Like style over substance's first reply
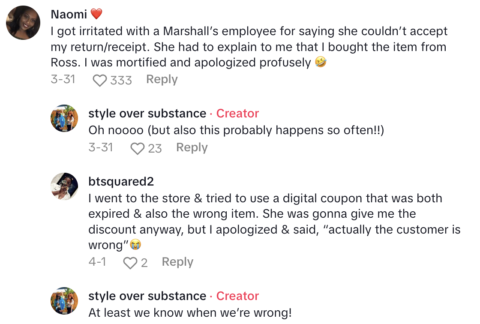Image resolution: width=480 pixels, height=324 pixels. pos(138,148)
